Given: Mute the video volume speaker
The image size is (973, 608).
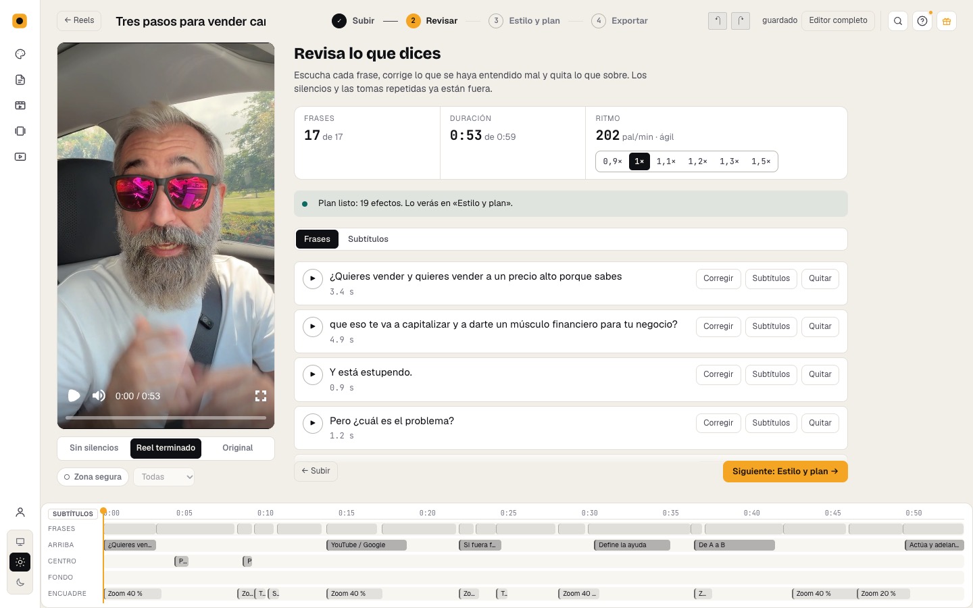Looking at the screenshot, I should pyautogui.click(x=99, y=396).
